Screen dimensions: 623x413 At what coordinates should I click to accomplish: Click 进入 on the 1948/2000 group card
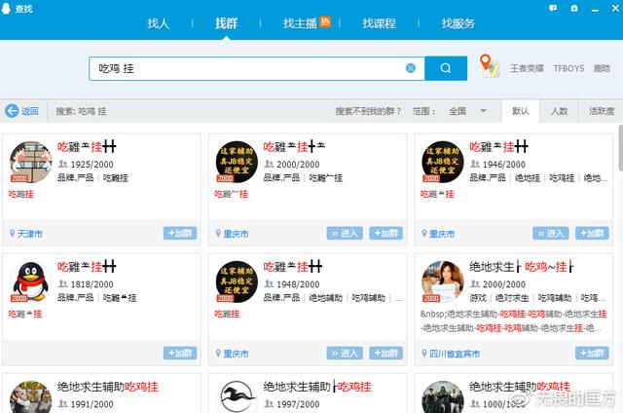(345, 353)
